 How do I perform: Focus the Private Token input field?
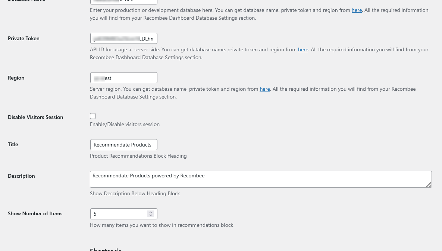click(123, 38)
